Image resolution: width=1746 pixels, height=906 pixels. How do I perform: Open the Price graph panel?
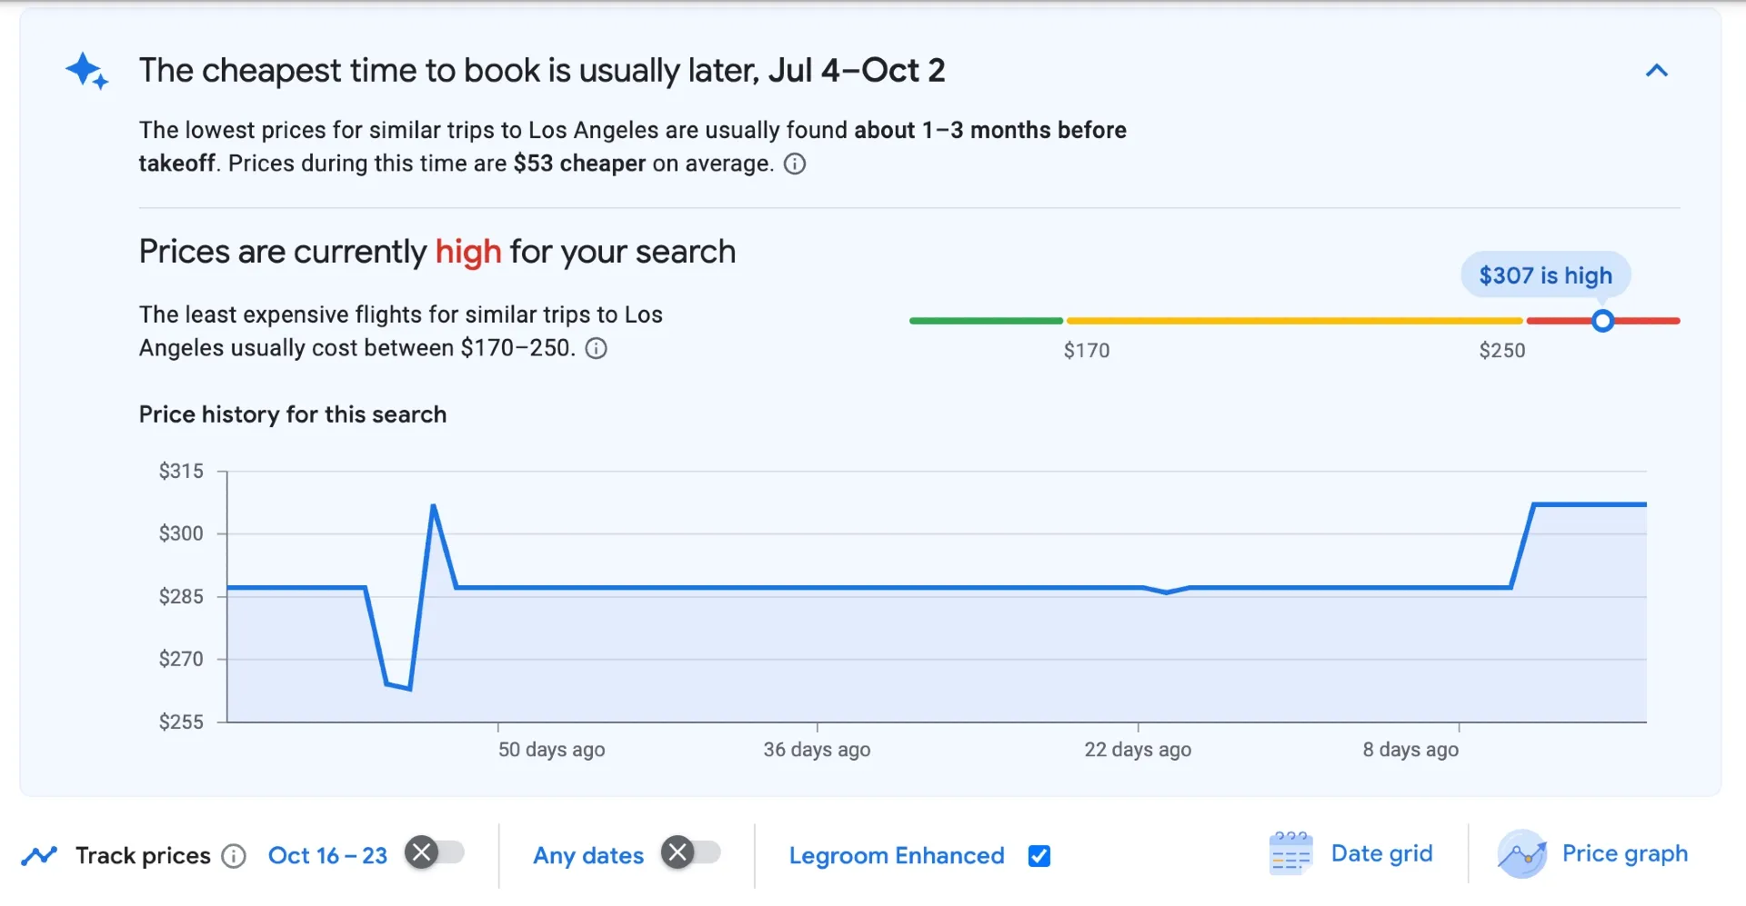click(x=1625, y=854)
